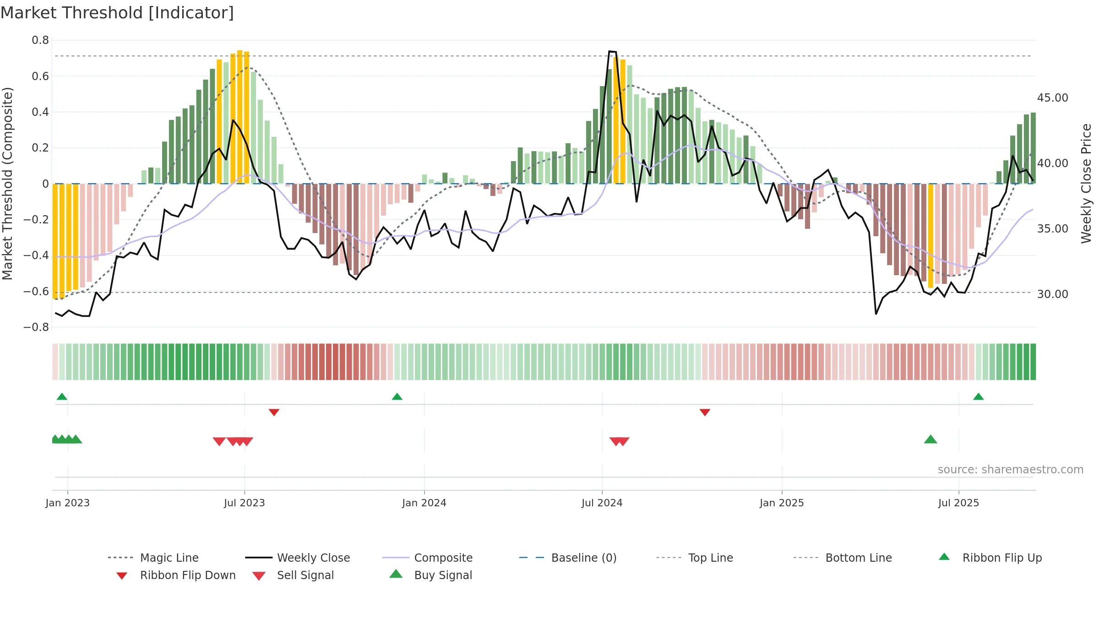Viewport: 1099px width, 618px height.
Task: Click the Jan 2024 axis label
Action: [x=424, y=503]
